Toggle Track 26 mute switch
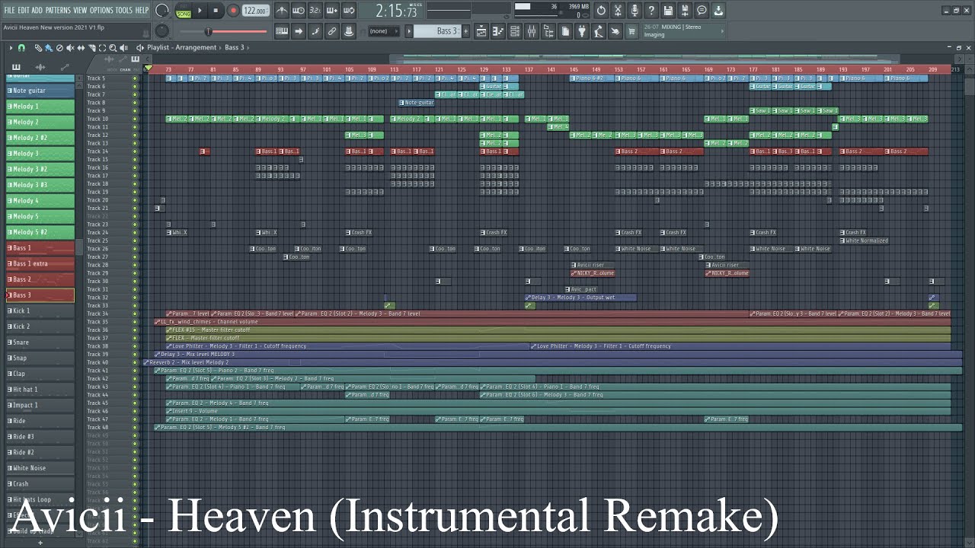Screen dimensions: 975x548 135,249
